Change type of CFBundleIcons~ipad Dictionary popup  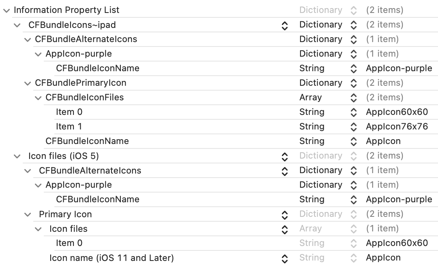(354, 25)
